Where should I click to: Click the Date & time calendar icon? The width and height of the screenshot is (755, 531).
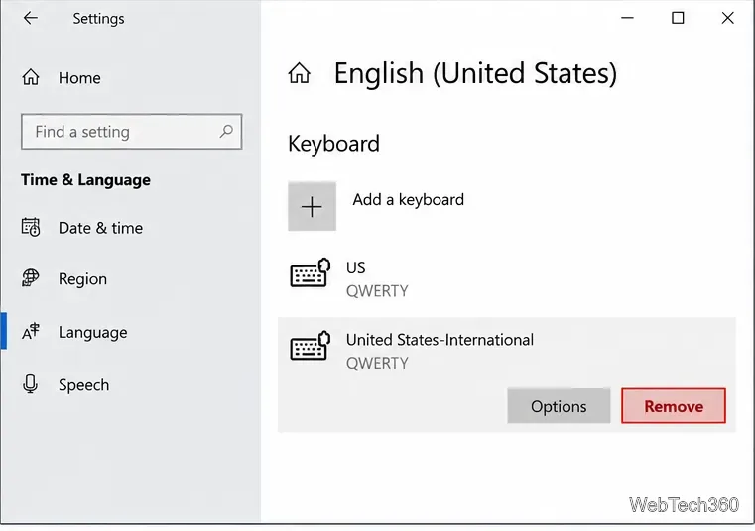31,227
